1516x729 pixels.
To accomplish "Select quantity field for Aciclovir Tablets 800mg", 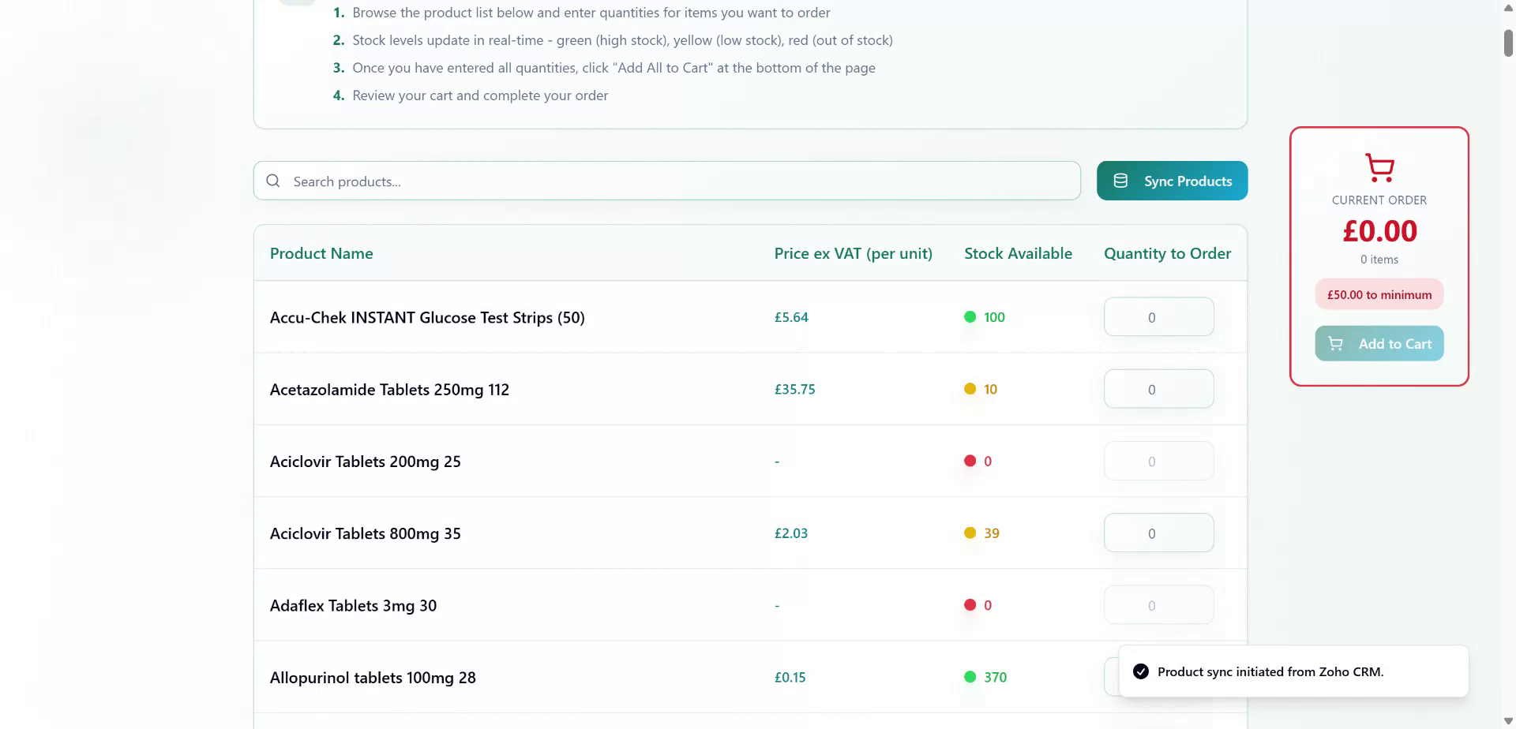I will (x=1158, y=533).
